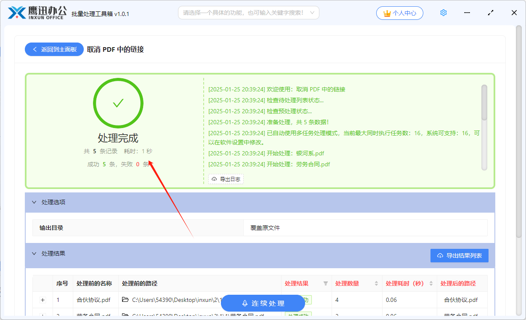
Task: Collapse the 处理选项 section
Action: (x=34, y=202)
